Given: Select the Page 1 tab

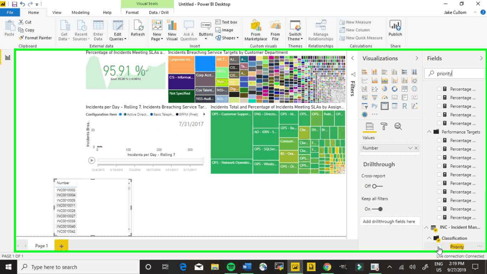Looking at the screenshot, I should point(41,246).
